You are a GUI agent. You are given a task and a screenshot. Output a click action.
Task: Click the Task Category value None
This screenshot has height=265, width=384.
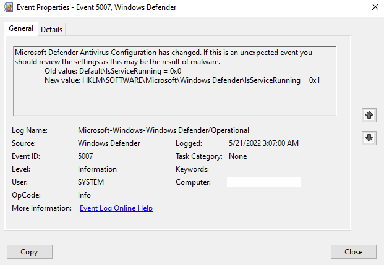tap(238, 156)
